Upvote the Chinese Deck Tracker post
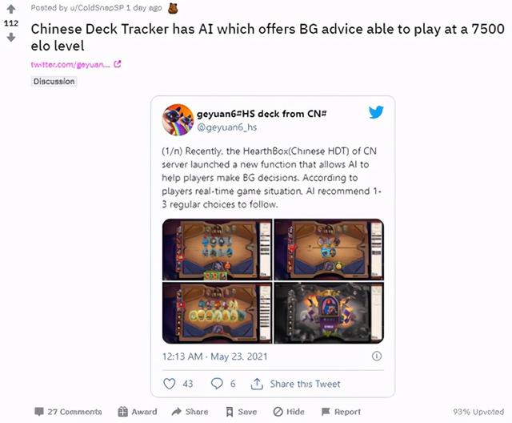The width and height of the screenshot is (512, 423). (x=11, y=9)
